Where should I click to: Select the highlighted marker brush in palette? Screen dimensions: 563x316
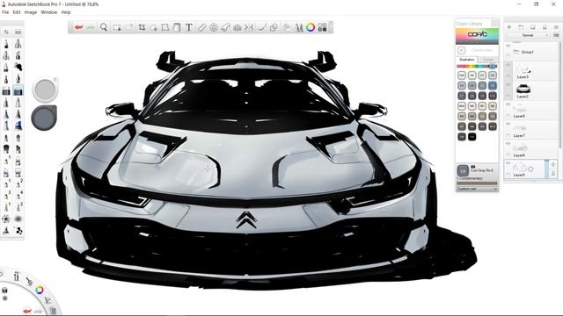pyautogui.click(x=18, y=90)
